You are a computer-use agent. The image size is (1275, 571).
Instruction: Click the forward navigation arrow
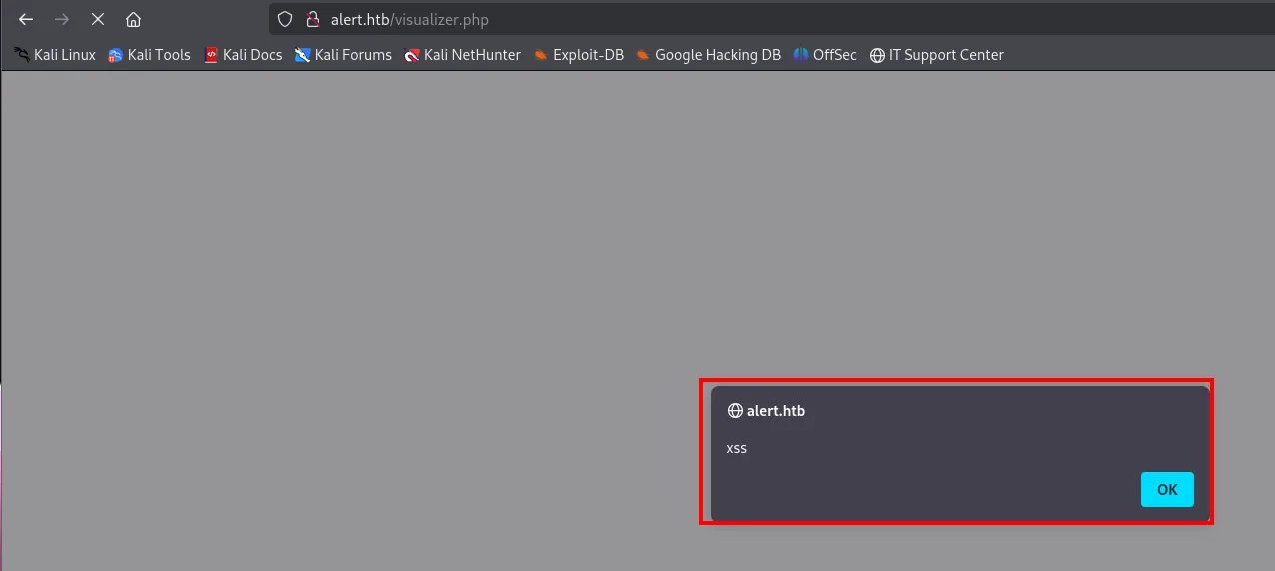(62, 19)
